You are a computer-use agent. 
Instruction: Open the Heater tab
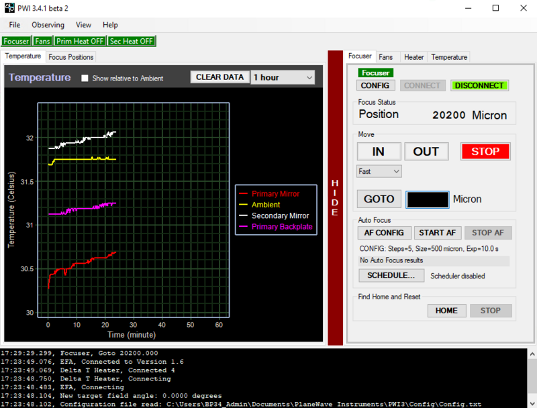(413, 57)
